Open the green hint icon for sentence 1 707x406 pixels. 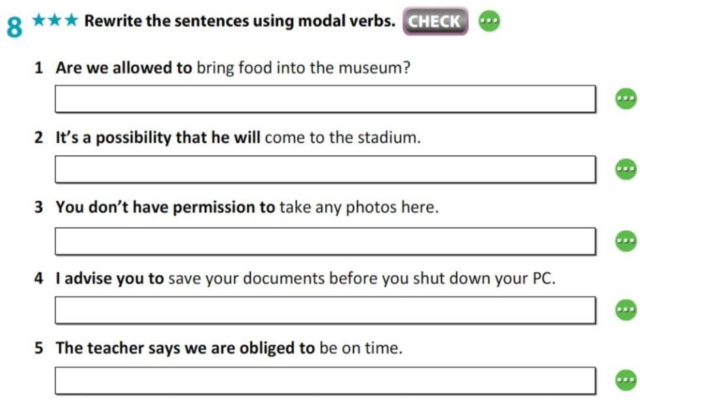tap(626, 99)
